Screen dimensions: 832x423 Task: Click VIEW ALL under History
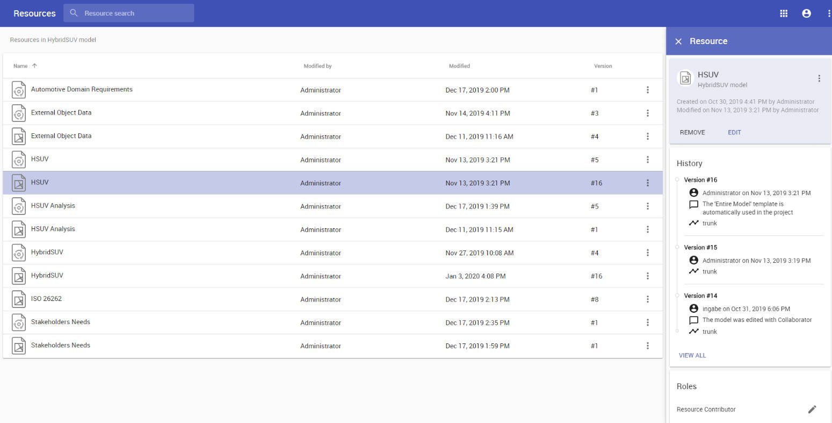pos(692,355)
